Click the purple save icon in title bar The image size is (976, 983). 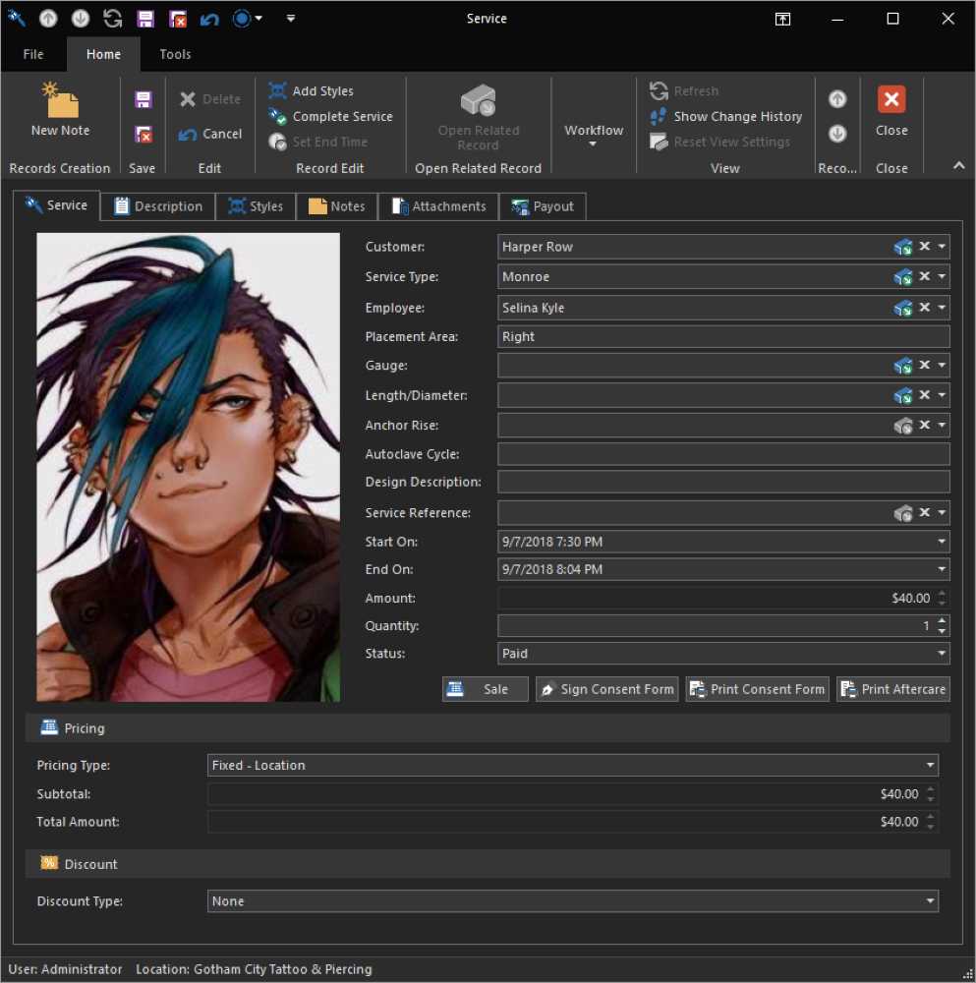(145, 19)
